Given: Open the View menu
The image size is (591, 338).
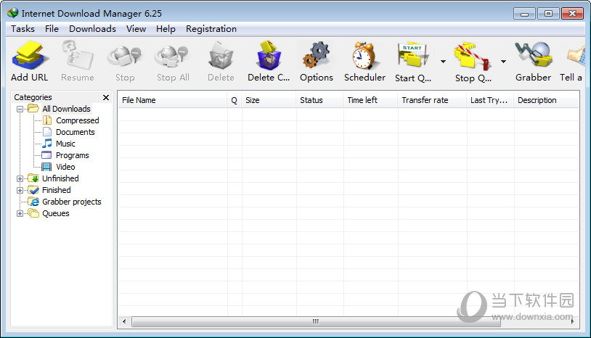Looking at the screenshot, I should 136,28.
